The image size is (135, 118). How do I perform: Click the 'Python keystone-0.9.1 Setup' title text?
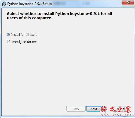point(30,4)
